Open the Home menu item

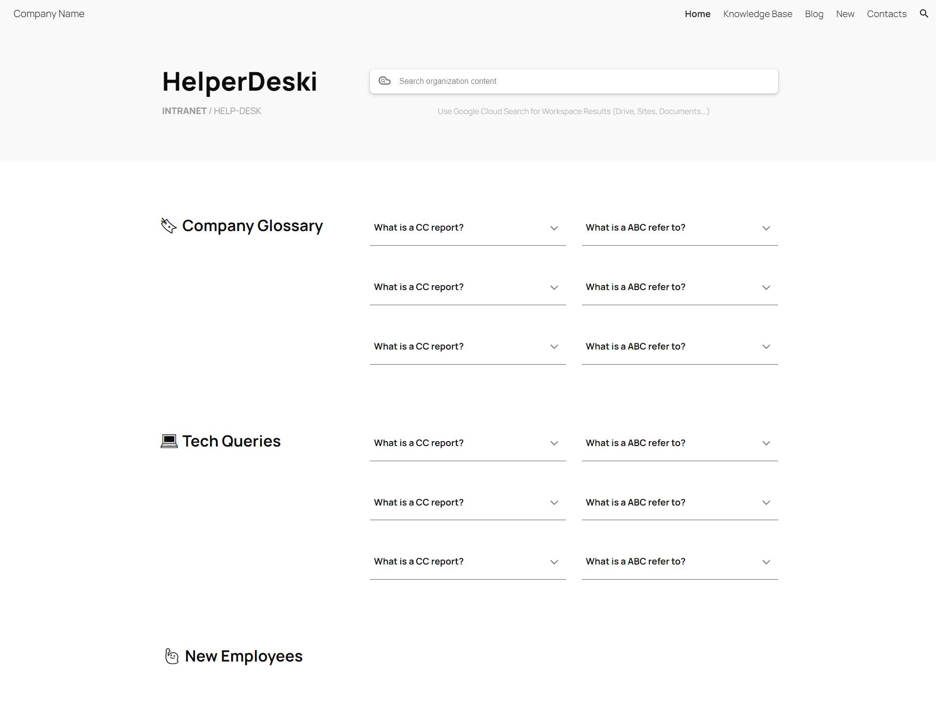point(697,14)
